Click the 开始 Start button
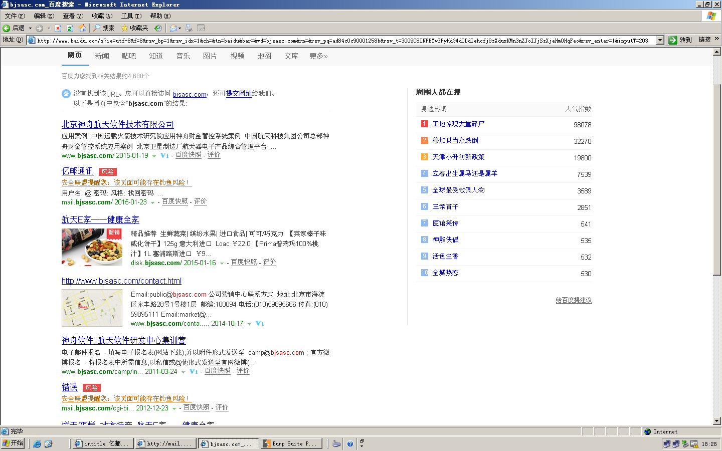 point(13,443)
